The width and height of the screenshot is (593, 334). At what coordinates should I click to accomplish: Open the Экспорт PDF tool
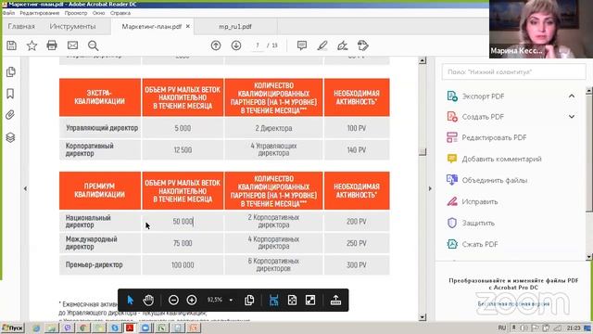coord(483,96)
